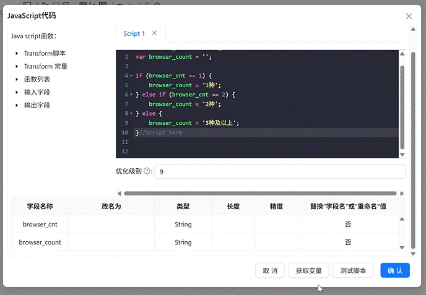Click the dialog scrollbar up arrow
Image resolution: width=426 pixels, height=295 pixels.
click(413, 29)
